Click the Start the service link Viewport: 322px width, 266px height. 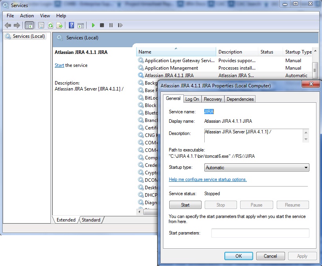click(59, 65)
